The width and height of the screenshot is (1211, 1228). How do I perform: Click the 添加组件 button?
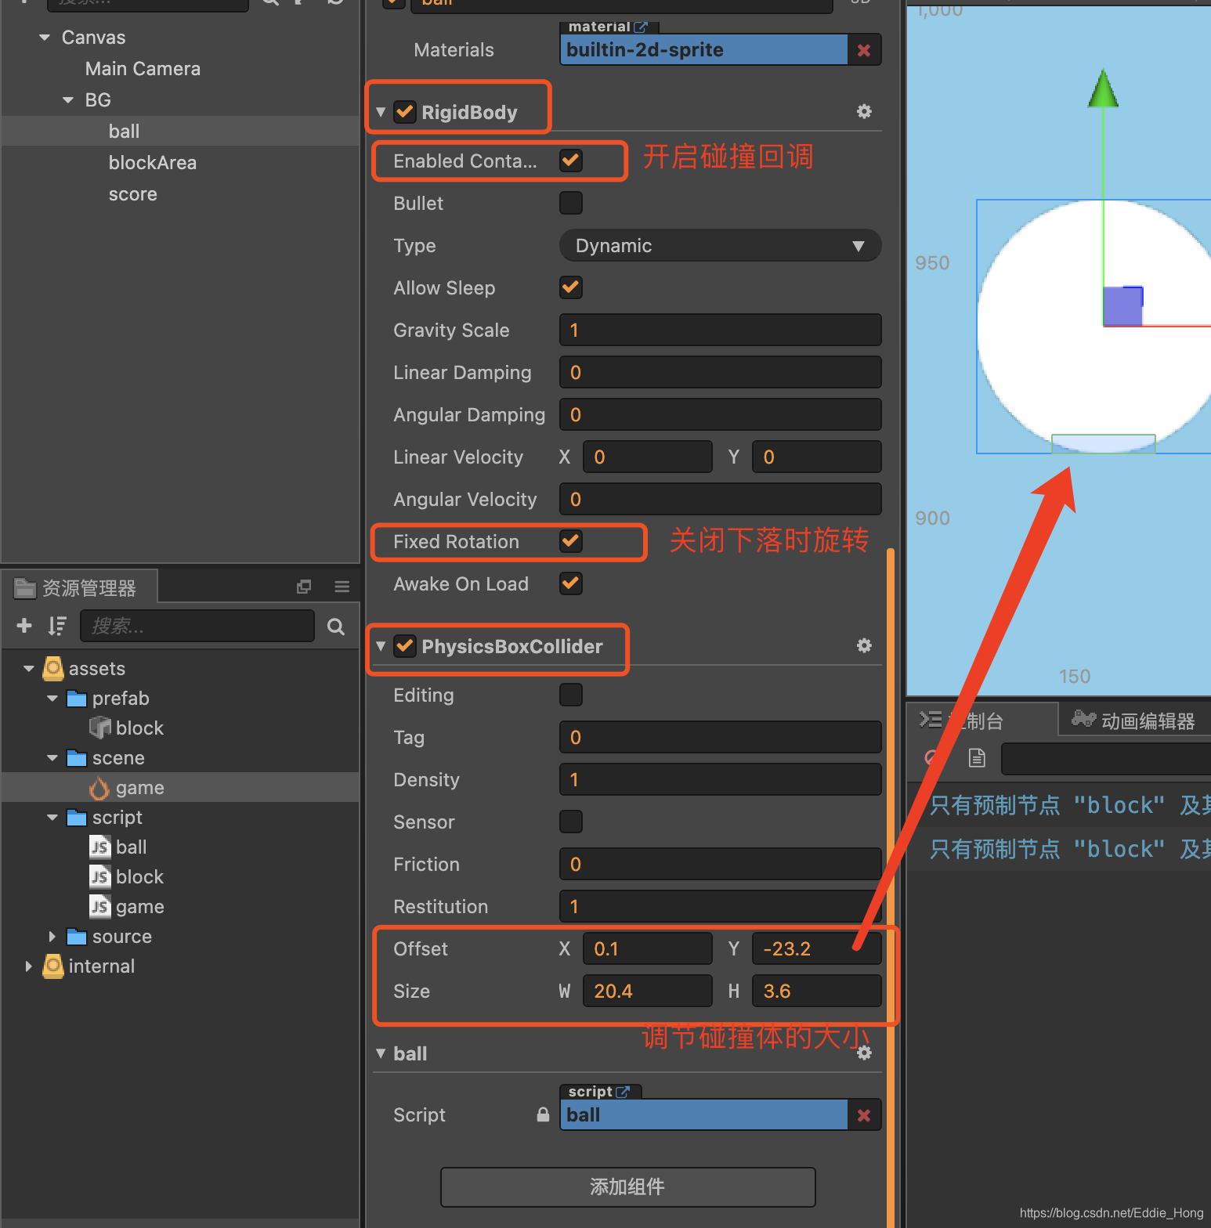point(627,1187)
